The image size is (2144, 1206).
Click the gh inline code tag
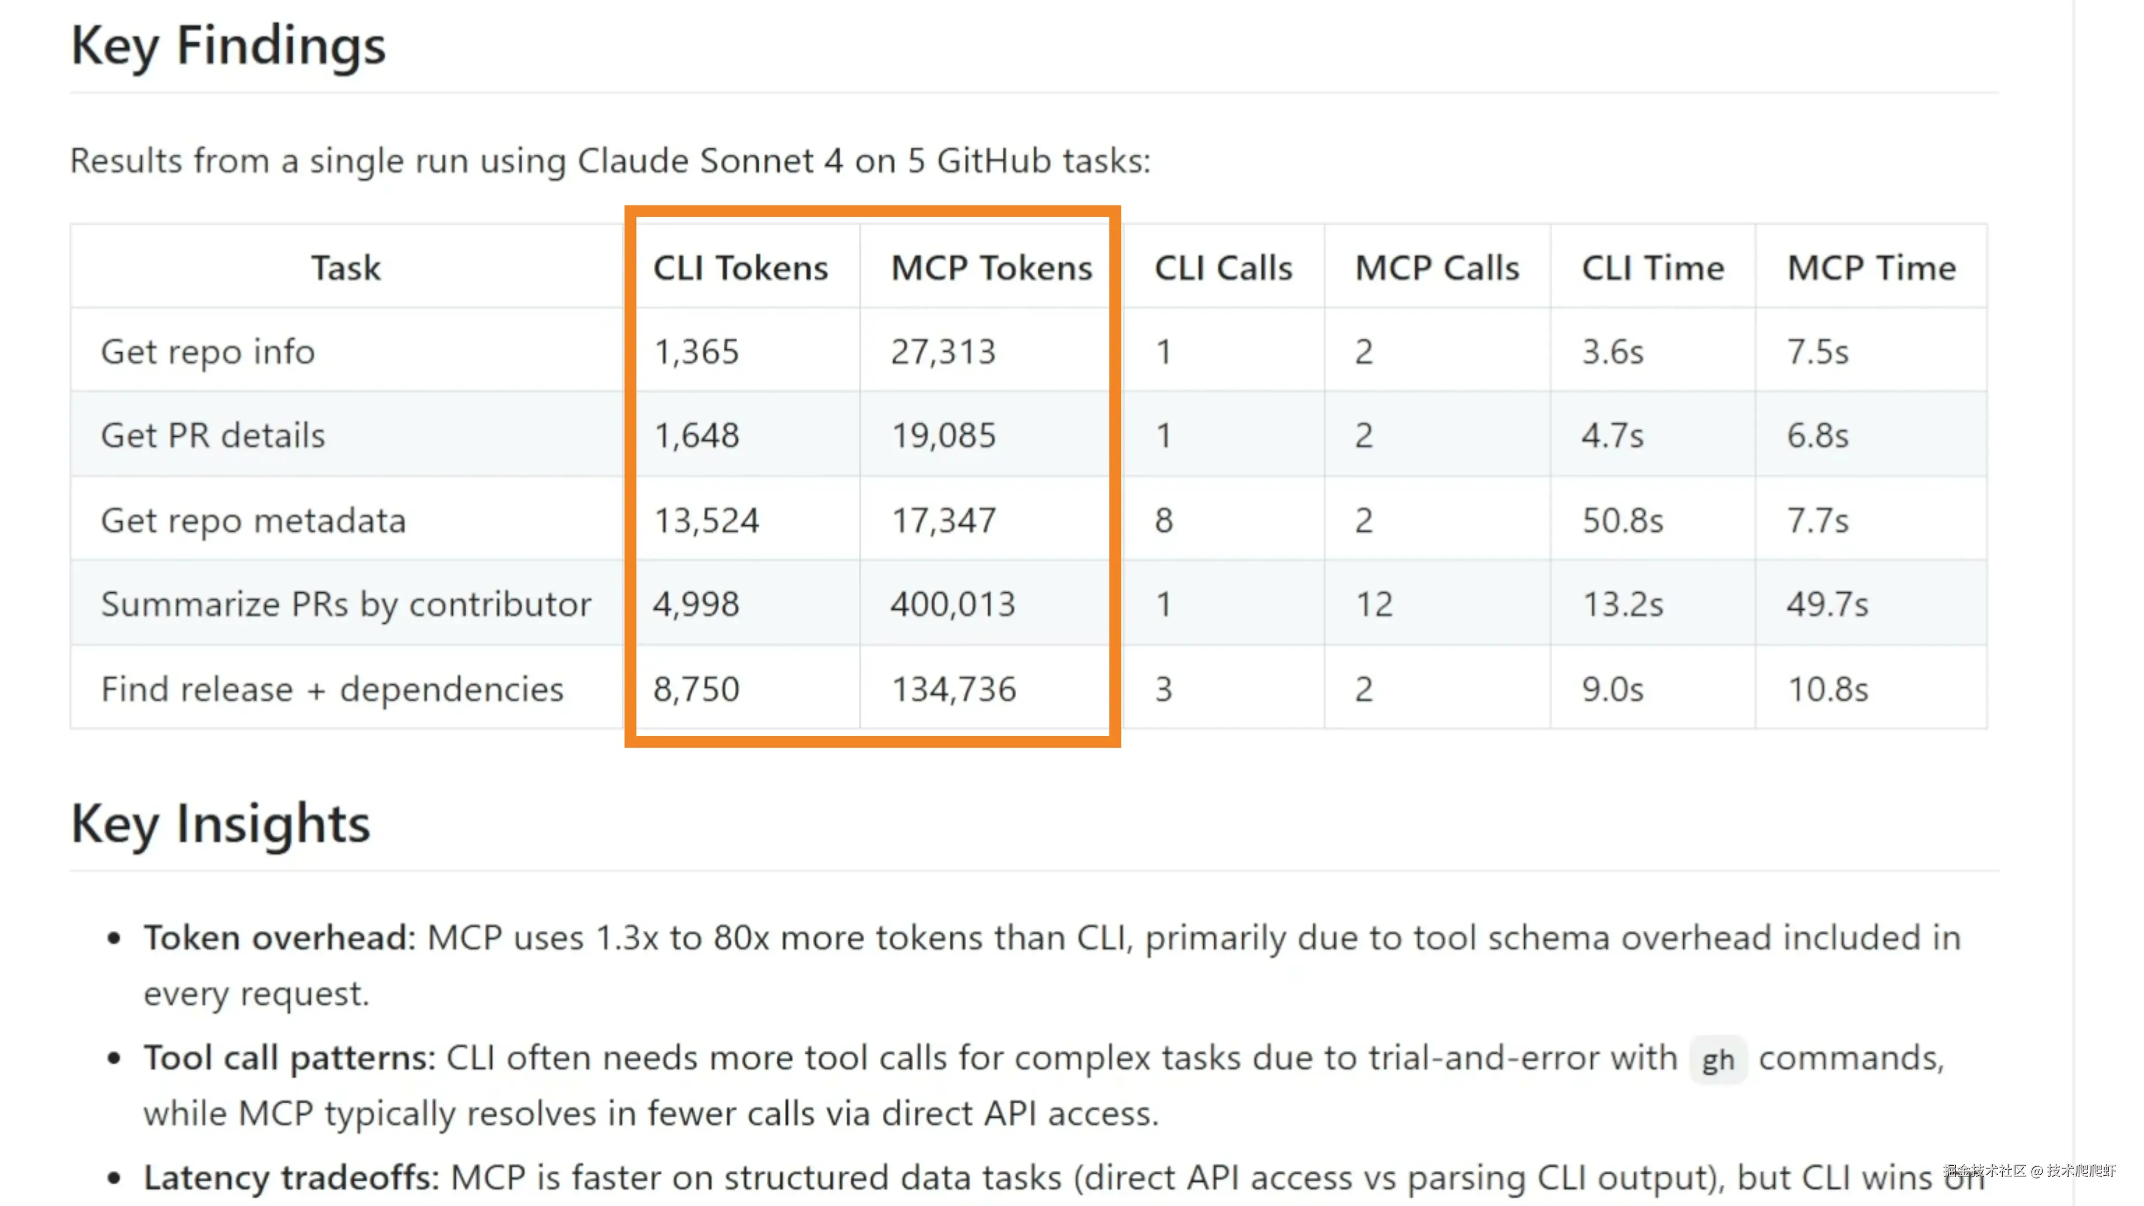point(1717,1060)
